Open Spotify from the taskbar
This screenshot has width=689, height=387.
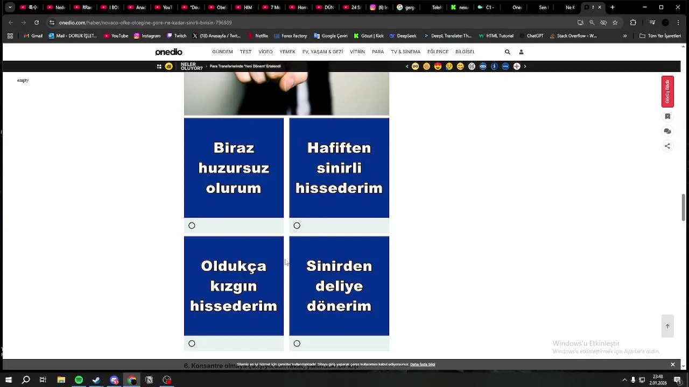click(79, 380)
